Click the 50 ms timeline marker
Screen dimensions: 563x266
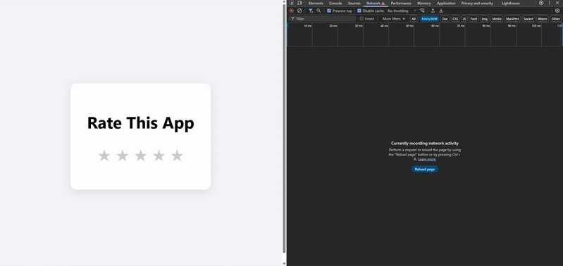[x=409, y=26]
